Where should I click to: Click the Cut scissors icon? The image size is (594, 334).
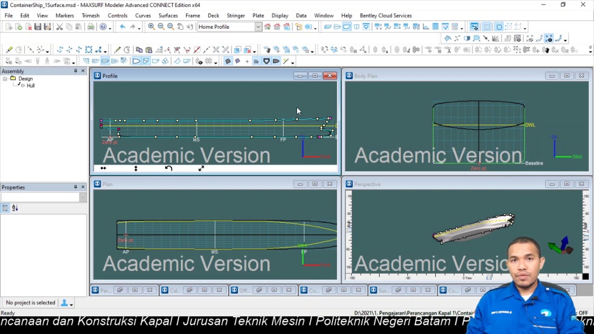point(59,27)
